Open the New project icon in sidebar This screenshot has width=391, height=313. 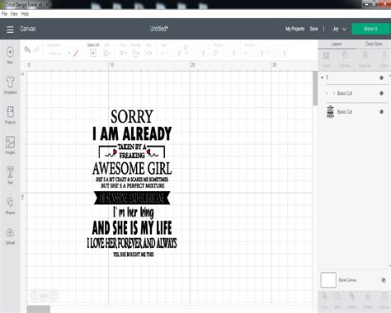10,52
